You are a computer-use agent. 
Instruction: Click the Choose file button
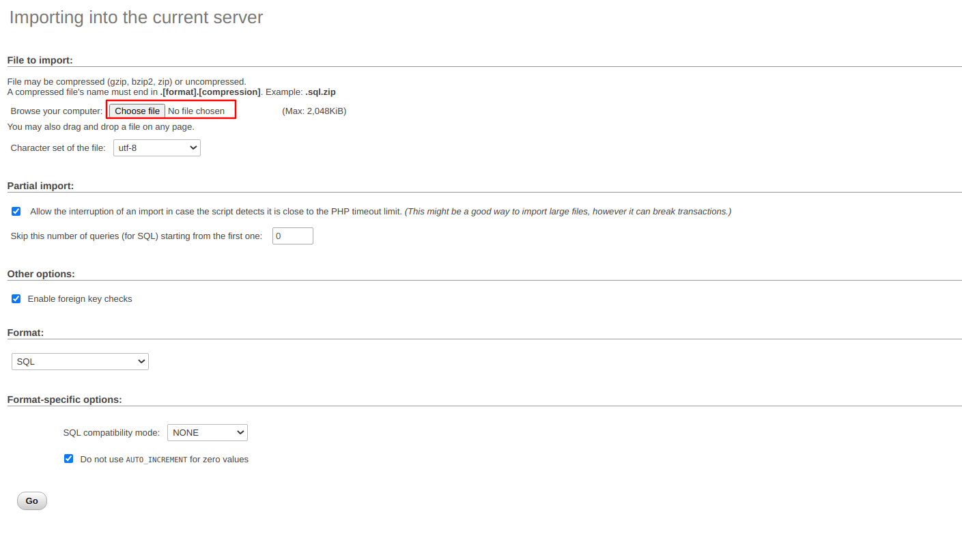point(137,111)
